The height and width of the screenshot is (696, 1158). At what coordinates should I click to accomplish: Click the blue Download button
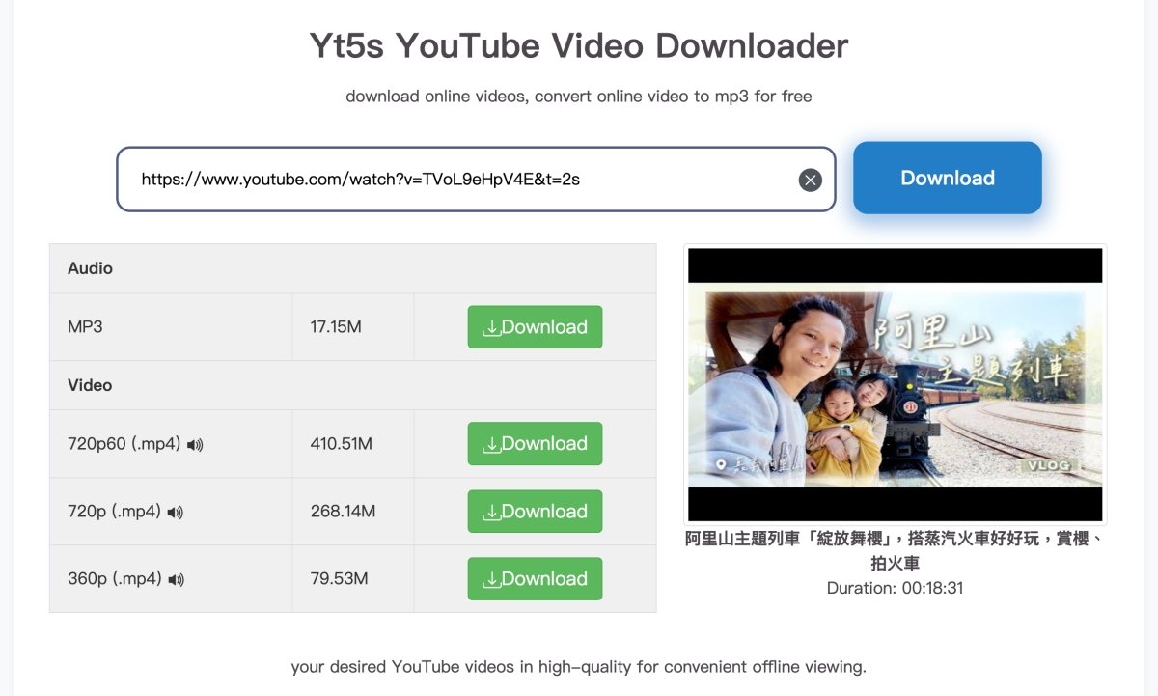pos(947,178)
